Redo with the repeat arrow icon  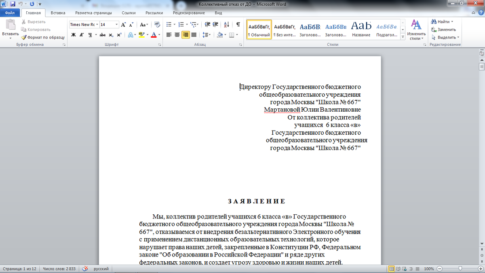pos(32,4)
